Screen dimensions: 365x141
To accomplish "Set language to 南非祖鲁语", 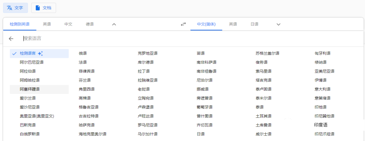I will 206,71.
